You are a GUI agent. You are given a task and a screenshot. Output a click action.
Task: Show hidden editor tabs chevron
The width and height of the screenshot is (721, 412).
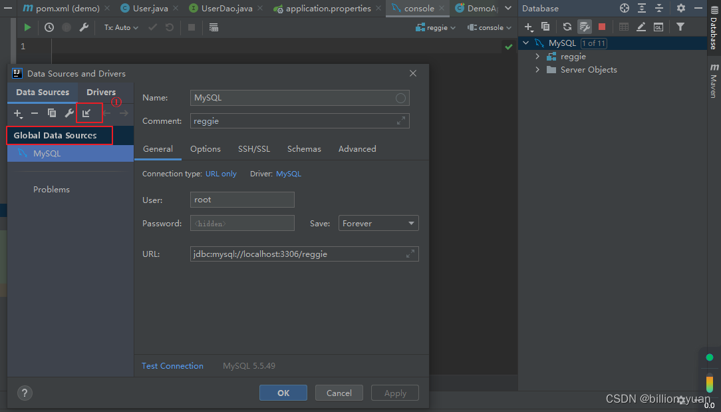tap(508, 8)
